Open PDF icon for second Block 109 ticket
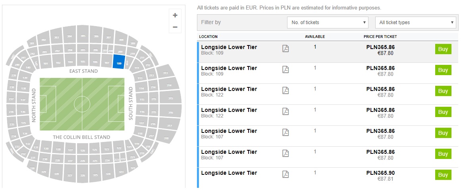The image size is (461, 191). point(285,70)
